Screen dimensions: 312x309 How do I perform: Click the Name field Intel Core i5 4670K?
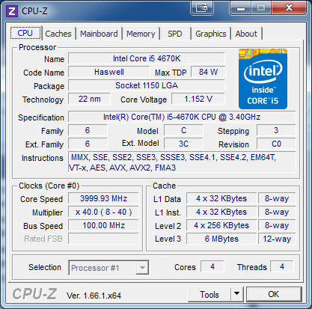(x=147, y=58)
